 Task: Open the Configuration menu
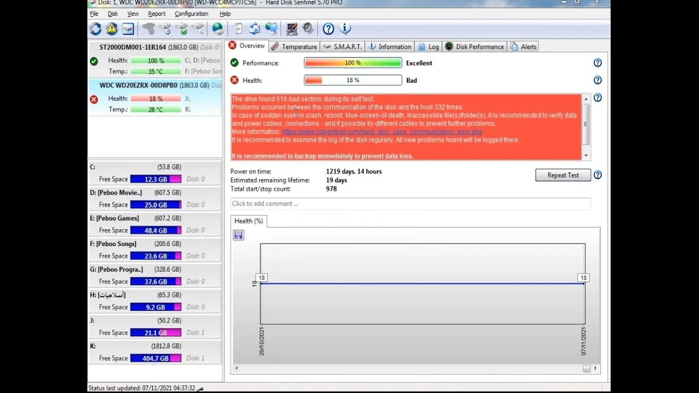point(191,14)
